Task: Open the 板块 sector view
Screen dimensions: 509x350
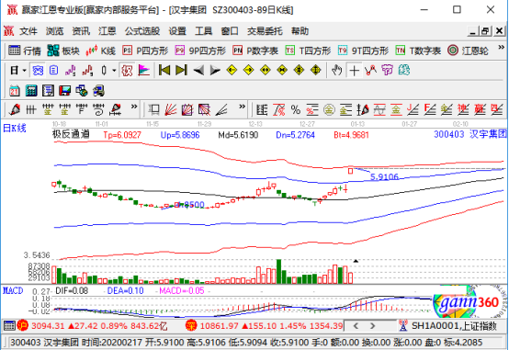Action: click(63, 51)
